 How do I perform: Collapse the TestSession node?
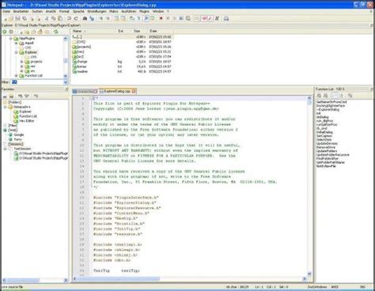pos(5,149)
